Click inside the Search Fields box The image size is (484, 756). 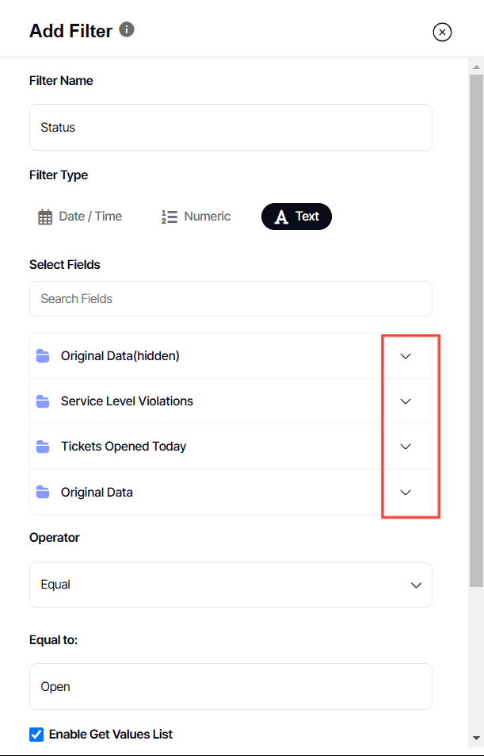click(x=231, y=298)
